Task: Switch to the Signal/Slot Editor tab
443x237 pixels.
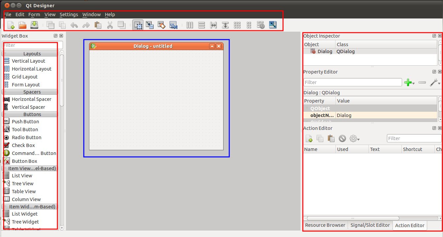Action: point(370,225)
